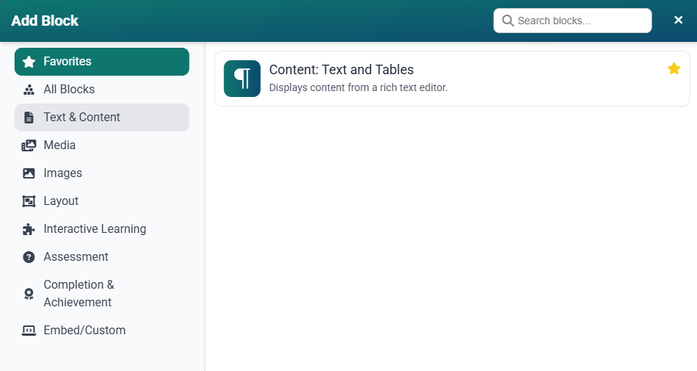The height and width of the screenshot is (371, 697).
Task: Click the All Blocks cubes icon
Action: point(29,90)
